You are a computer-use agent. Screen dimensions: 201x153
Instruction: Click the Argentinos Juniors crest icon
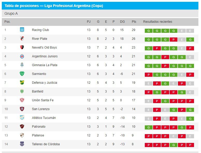[x=22, y=56]
